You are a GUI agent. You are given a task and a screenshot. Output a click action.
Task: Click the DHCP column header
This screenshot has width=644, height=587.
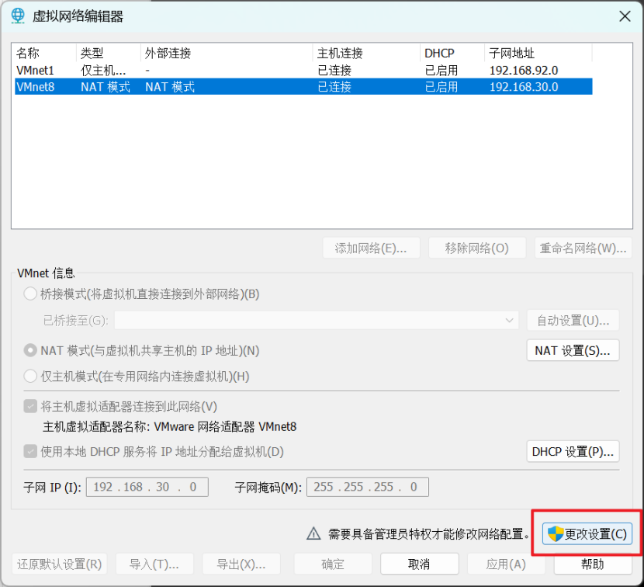[452, 53]
